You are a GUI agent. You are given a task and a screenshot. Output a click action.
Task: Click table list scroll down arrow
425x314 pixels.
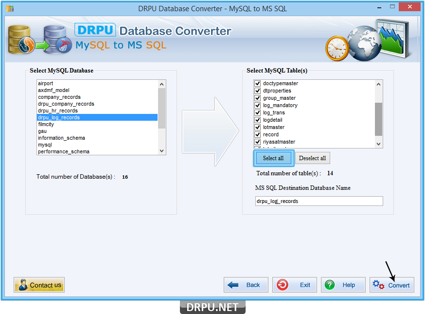pyautogui.click(x=379, y=144)
